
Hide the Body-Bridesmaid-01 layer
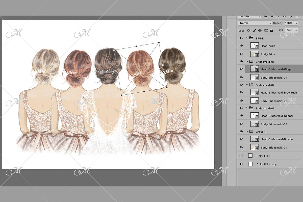click(241, 77)
